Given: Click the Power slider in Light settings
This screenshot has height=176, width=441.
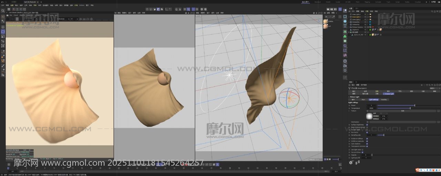Looking at the screenshot, I should click(396, 106).
